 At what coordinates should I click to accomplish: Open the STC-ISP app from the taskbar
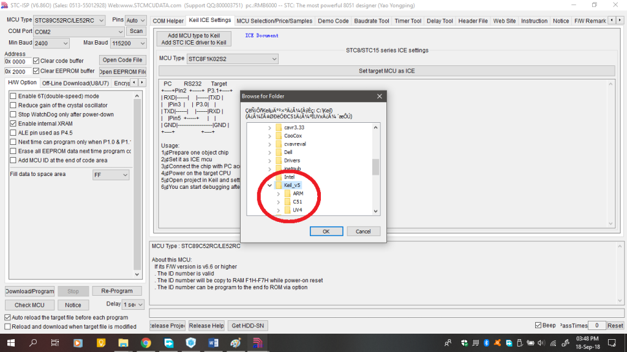(x=257, y=343)
